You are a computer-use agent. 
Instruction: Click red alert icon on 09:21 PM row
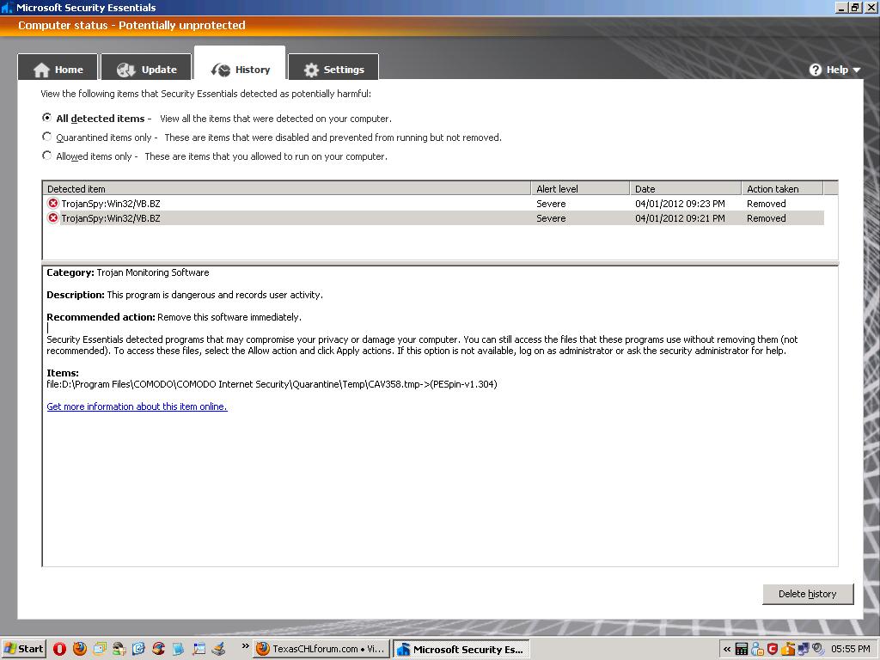point(52,217)
